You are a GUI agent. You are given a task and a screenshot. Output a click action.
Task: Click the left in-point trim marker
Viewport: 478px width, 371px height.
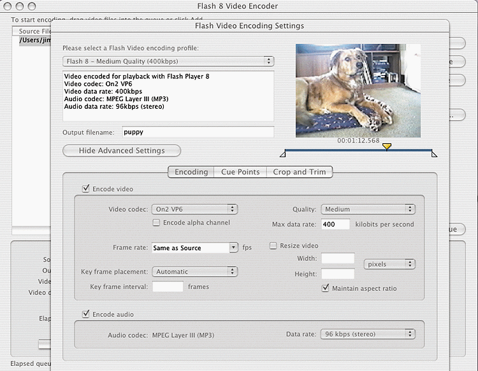pyautogui.click(x=282, y=154)
